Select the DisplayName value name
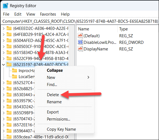159x140 pixels. 96,49
